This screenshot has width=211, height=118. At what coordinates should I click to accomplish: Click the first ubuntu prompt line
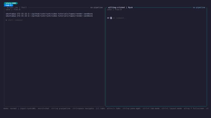pos(49,14)
